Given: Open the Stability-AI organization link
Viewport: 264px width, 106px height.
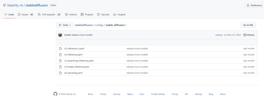Looking at the screenshot, I should (x=15, y=5).
